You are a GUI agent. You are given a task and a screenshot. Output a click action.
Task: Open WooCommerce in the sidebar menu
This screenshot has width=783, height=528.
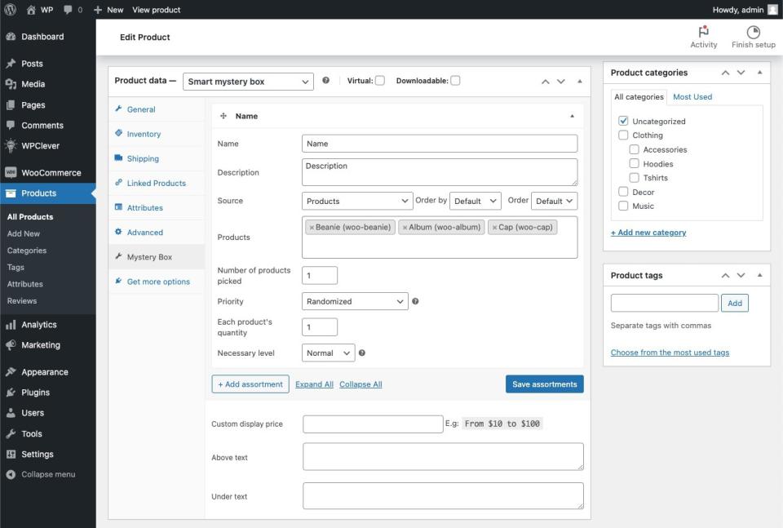coord(51,173)
